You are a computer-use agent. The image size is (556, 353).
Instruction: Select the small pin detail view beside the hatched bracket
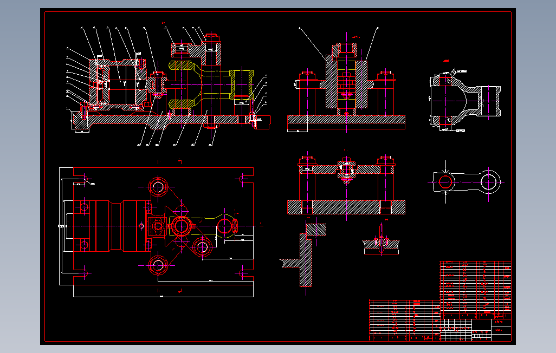381,239
